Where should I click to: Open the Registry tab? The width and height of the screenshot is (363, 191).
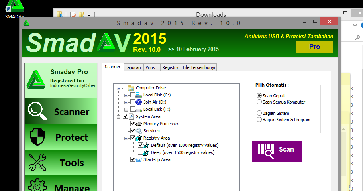point(170,67)
